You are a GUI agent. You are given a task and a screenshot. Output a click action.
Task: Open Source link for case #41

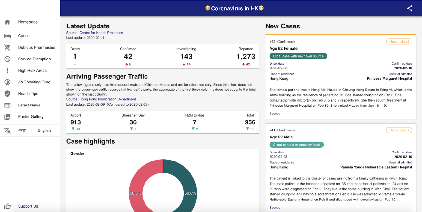(275, 208)
